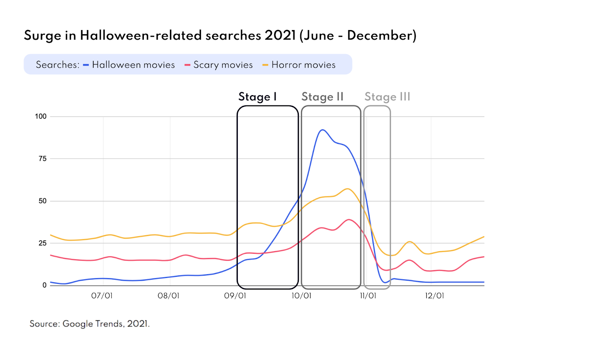The image size is (609, 342).
Task: Click the "Searches:" legend heading
Action: pos(57,65)
